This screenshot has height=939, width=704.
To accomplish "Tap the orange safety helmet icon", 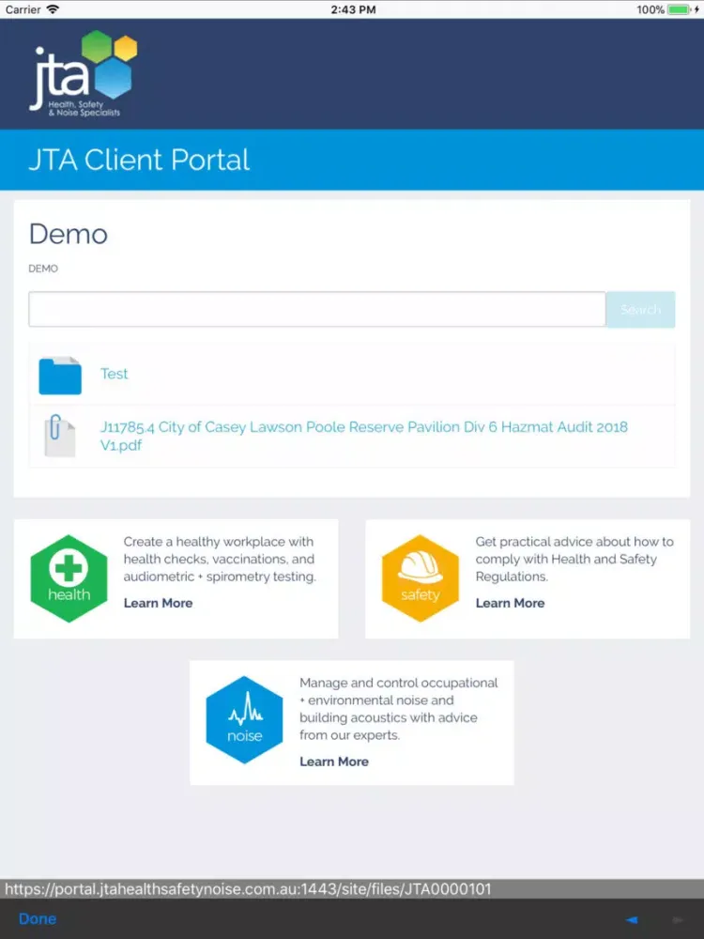I will coord(421,578).
